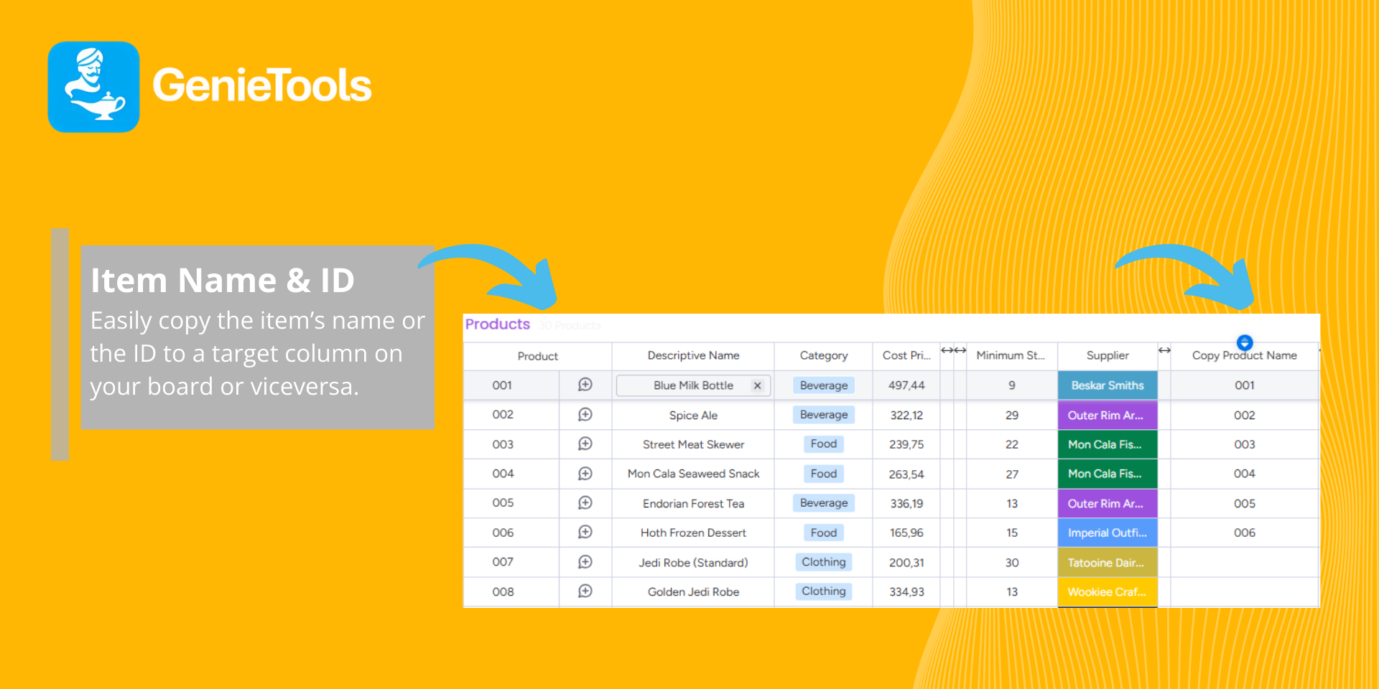
Task: Open the Wookiee Craf... supplier cell
Action: [x=1107, y=592]
